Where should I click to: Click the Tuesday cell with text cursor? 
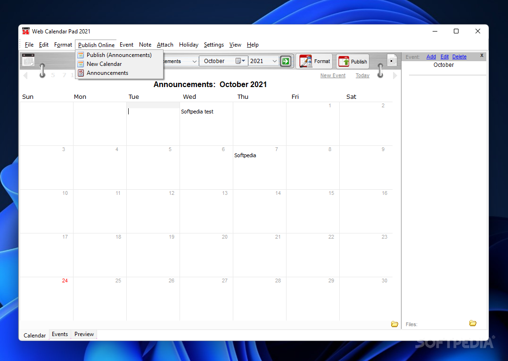[x=153, y=124]
